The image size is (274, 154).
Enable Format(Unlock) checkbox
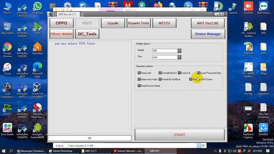point(160,73)
